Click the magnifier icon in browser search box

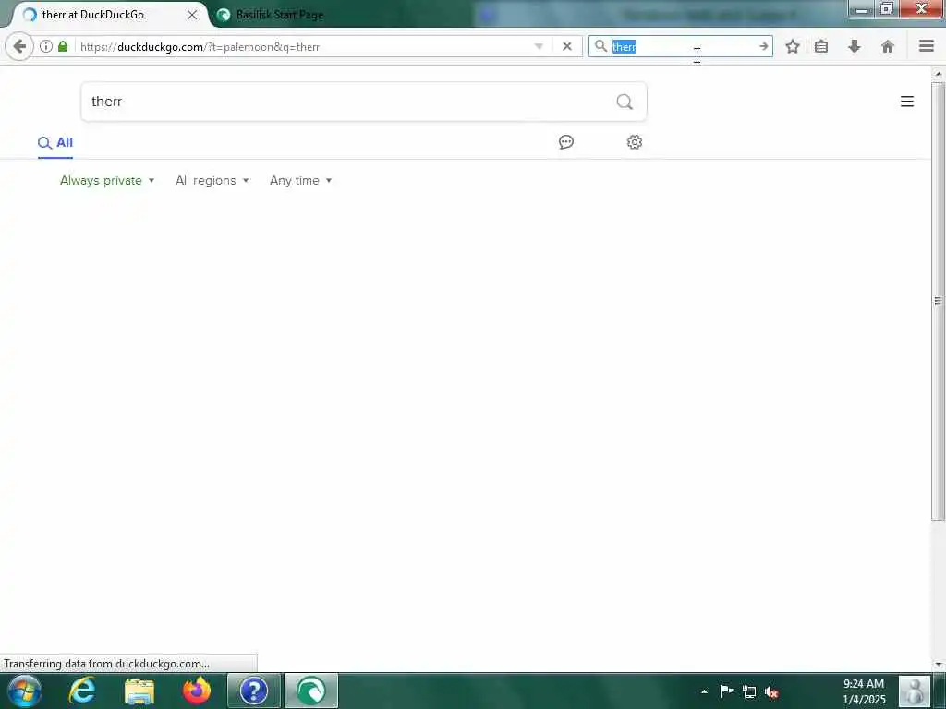[x=600, y=46]
